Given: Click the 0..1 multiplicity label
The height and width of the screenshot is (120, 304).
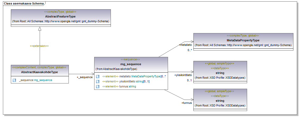Looking at the screenshot, I should coord(189,80).
